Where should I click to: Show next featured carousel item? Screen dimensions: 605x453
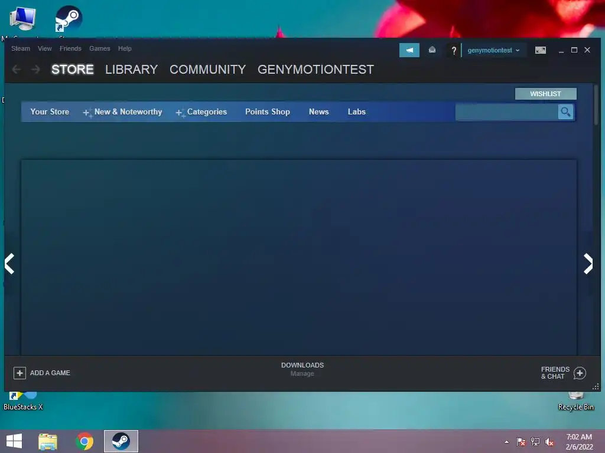(x=588, y=264)
